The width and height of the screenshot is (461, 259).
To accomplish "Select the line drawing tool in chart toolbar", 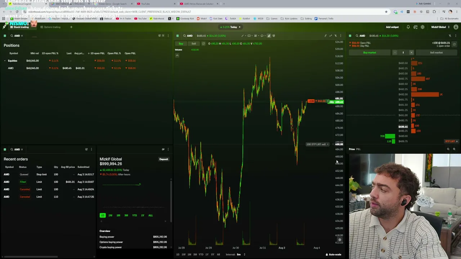I will coord(242,36).
